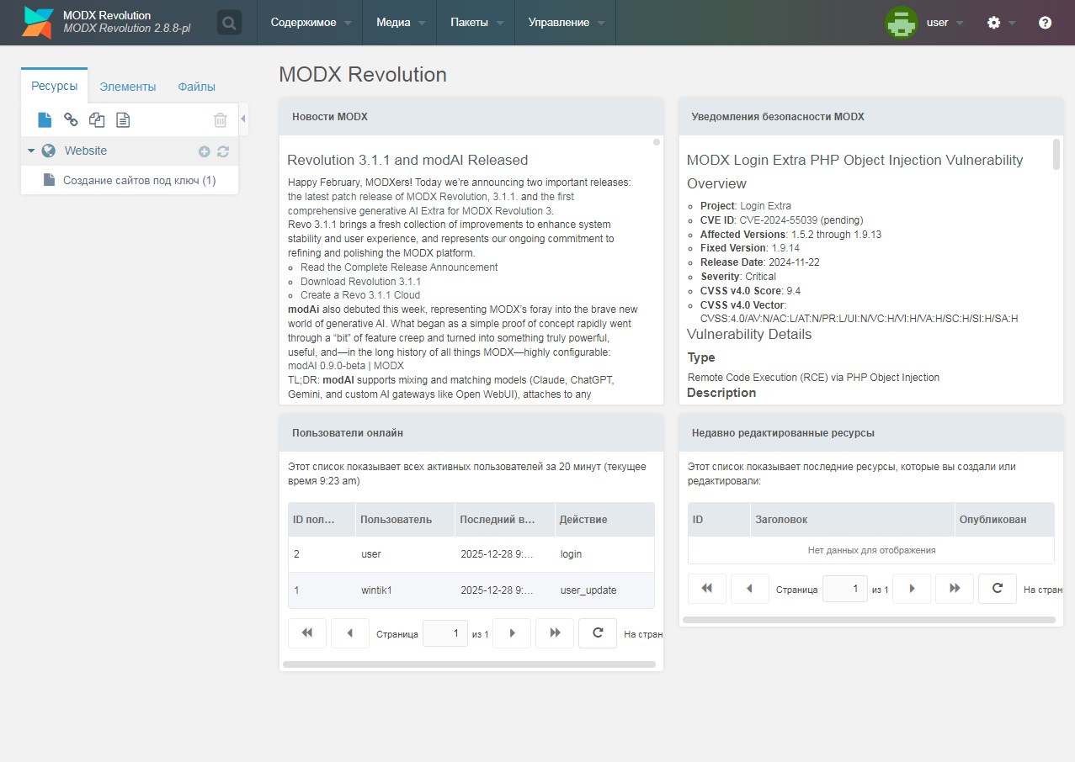Click the security notifications vertical scrollbar

pyautogui.click(x=1056, y=155)
